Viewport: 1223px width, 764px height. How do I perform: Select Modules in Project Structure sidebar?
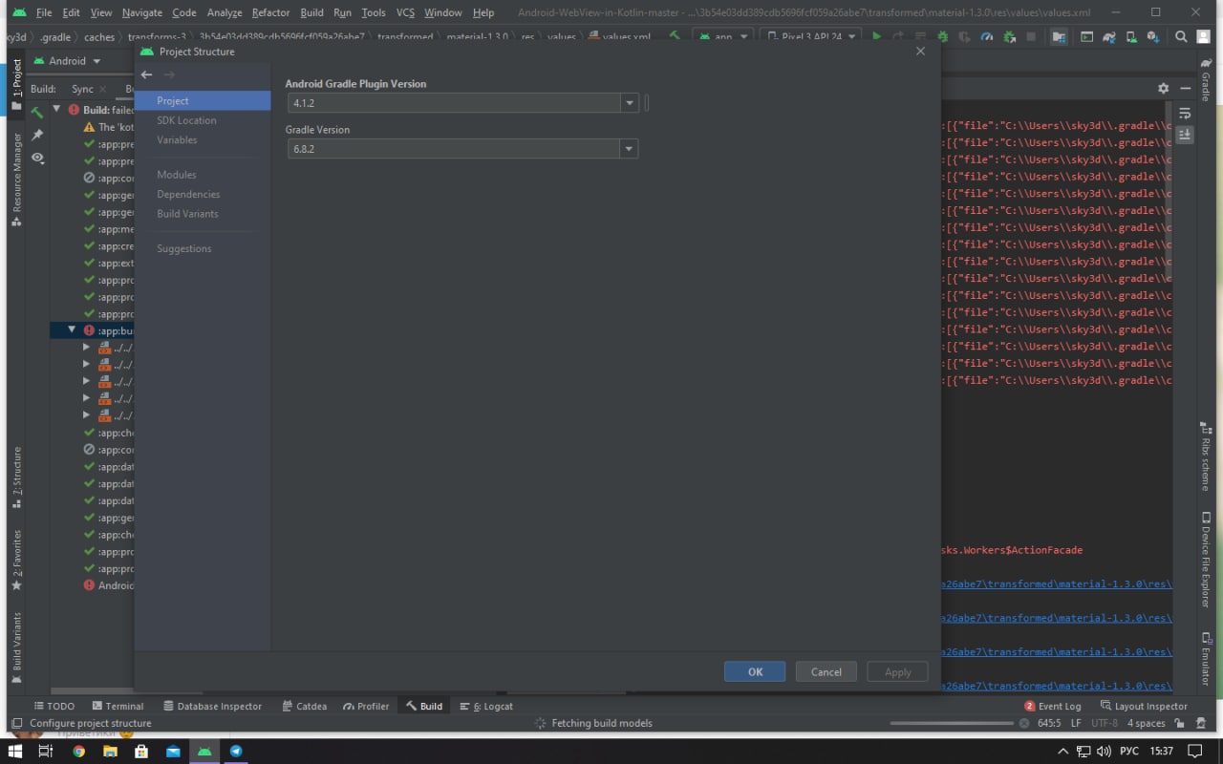pyautogui.click(x=177, y=175)
